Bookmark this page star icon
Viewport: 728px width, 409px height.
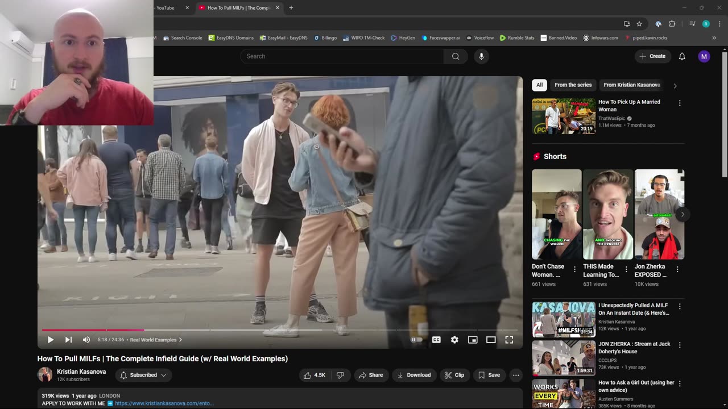pyautogui.click(x=639, y=24)
